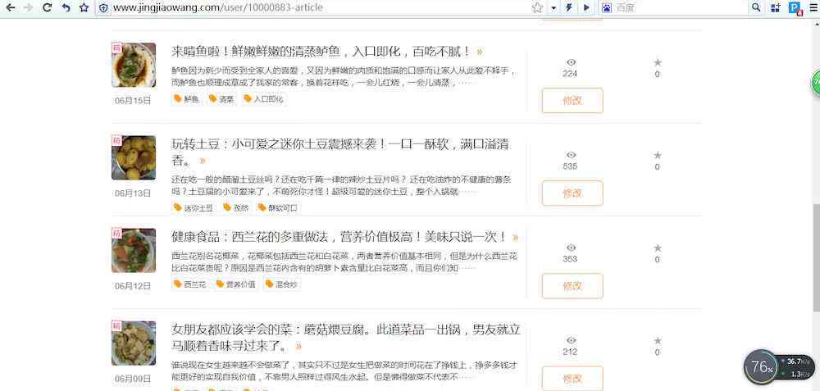Bookmark this page via address bar star
This screenshot has height=391, width=820.
[537, 7]
